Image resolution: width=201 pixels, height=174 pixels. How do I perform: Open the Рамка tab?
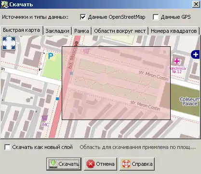(x=81, y=31)
